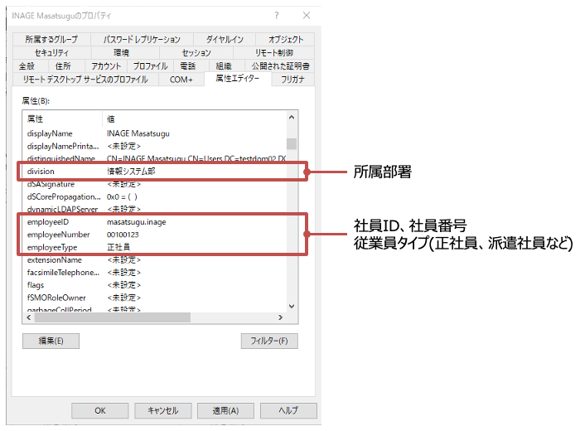Click horizontal scroll left arrow
580x431 pixels.
[29, 317]
